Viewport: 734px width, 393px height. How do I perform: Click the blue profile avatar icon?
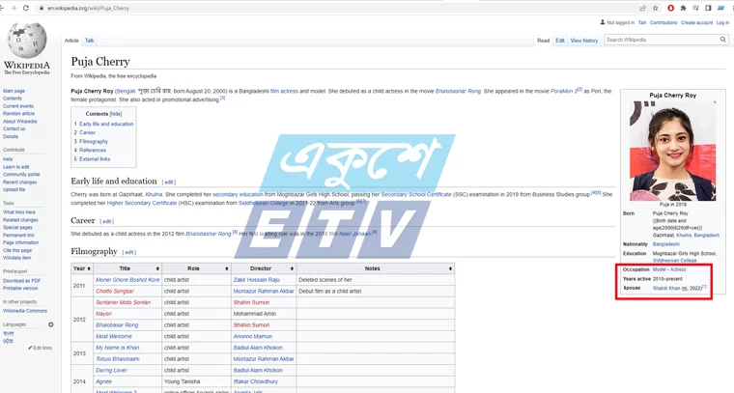tap(721, 8)
